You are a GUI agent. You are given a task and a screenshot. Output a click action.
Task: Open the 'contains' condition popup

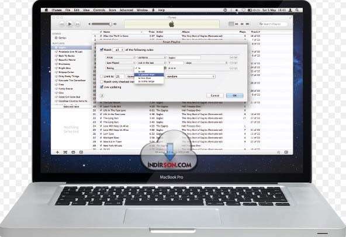[x=151, y=58]
